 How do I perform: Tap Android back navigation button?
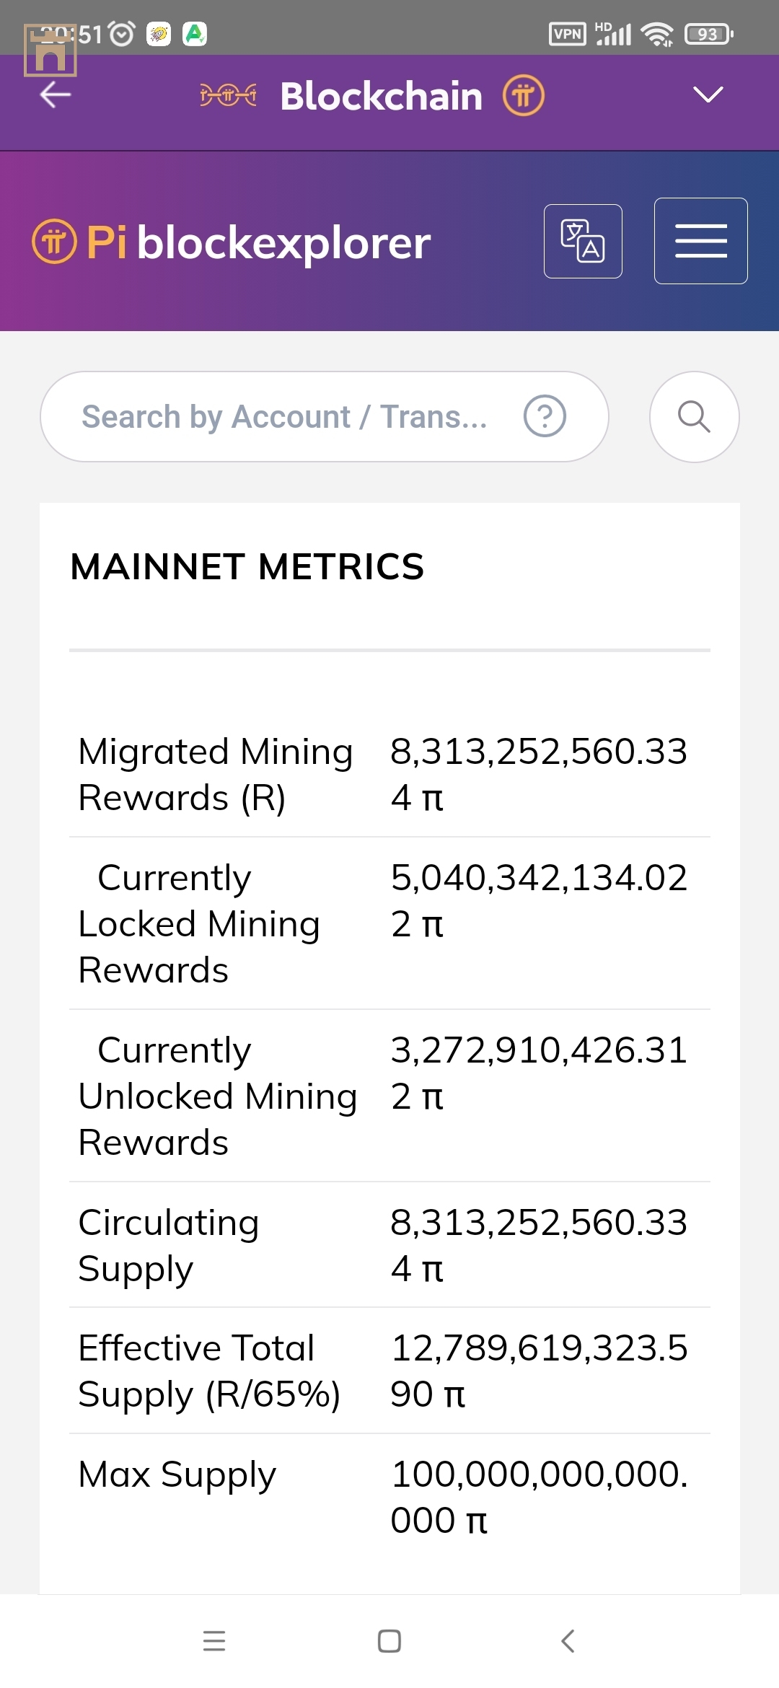(x=568, y=1641)
